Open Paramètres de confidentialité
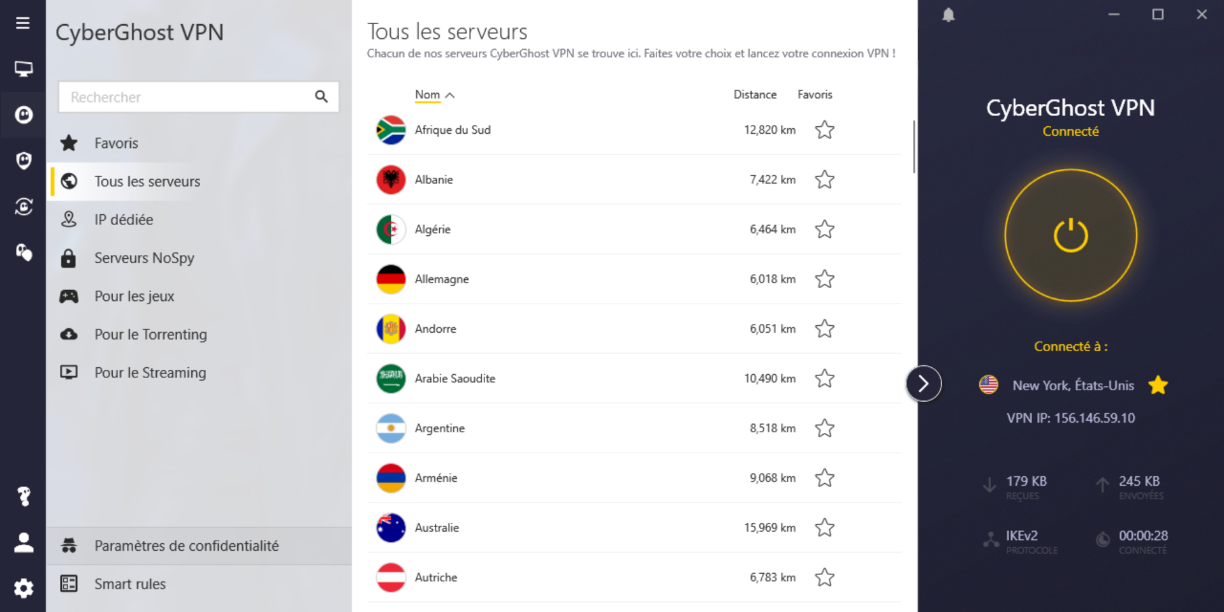Screen dimensions: 1224x612 pos(186,546)
